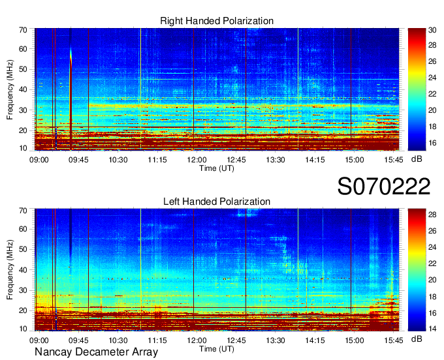Click the 14:15 time tick under Right Handed plot
The width and height of the screenshot is (444, 360).
click(x=315, y=160)
